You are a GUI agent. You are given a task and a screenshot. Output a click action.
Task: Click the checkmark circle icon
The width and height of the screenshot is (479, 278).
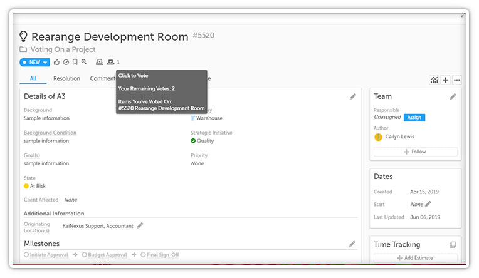66,62
